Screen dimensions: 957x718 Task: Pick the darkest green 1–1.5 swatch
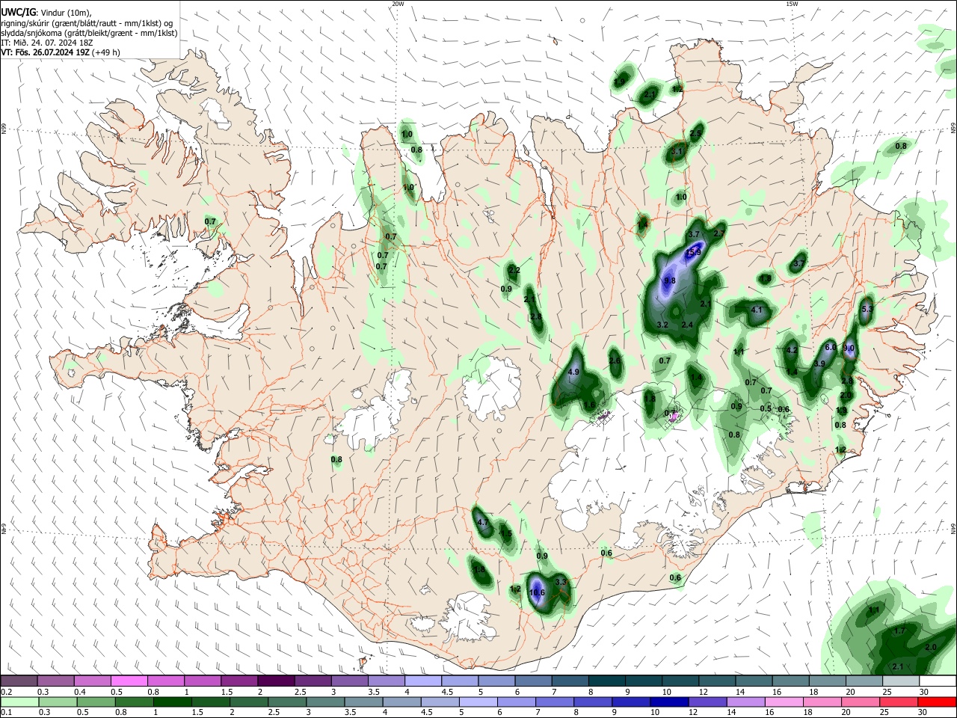click(x=172, y=702)
